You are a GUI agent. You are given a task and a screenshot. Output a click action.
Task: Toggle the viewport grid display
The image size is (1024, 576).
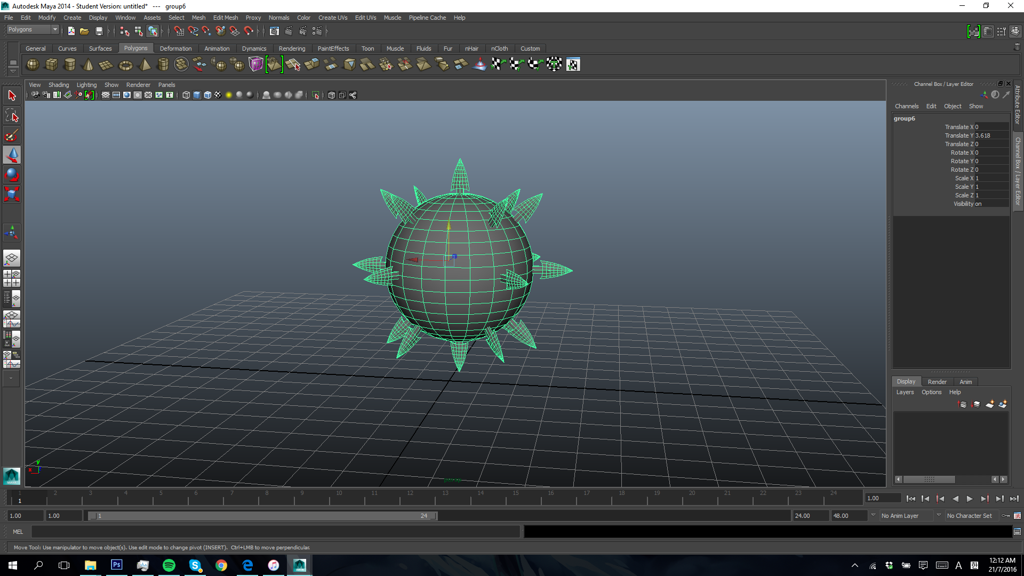[106, 95]
